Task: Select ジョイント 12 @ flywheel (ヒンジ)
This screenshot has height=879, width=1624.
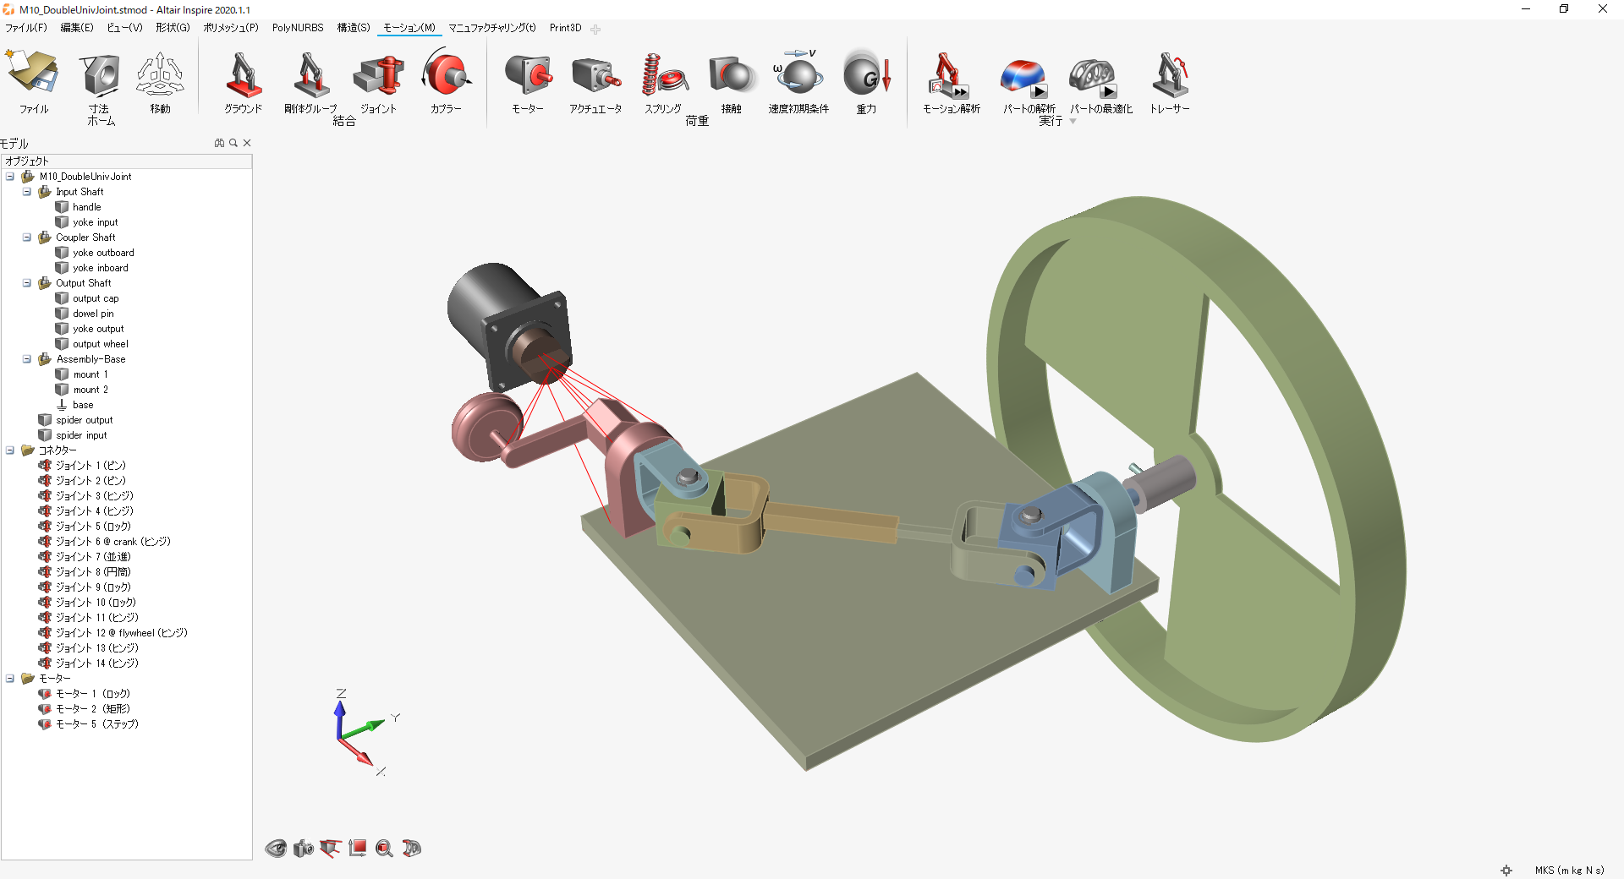Action: [x=122, y=633]
